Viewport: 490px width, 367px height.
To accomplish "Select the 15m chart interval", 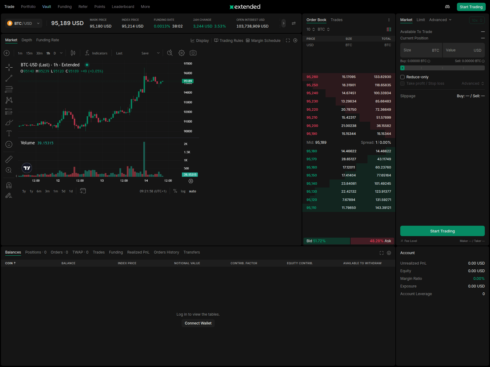I will [29, 53].
